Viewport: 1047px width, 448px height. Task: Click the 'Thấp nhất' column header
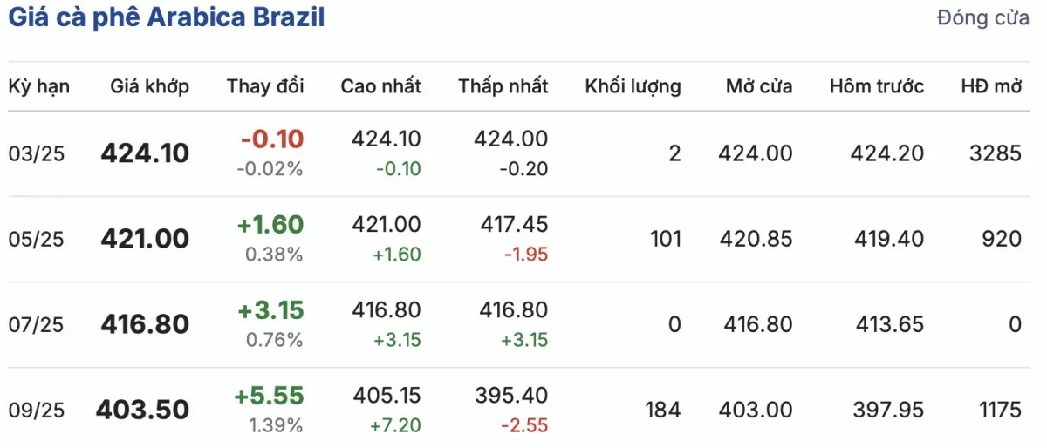click(x=503, y=86)
